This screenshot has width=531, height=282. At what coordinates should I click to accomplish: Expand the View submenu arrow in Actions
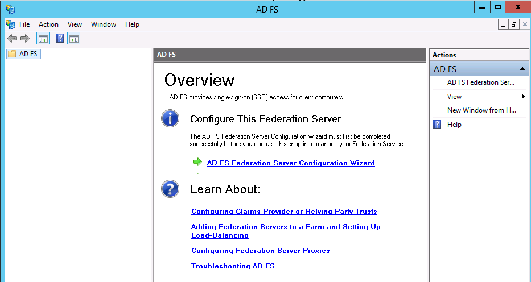coord(523,97)
